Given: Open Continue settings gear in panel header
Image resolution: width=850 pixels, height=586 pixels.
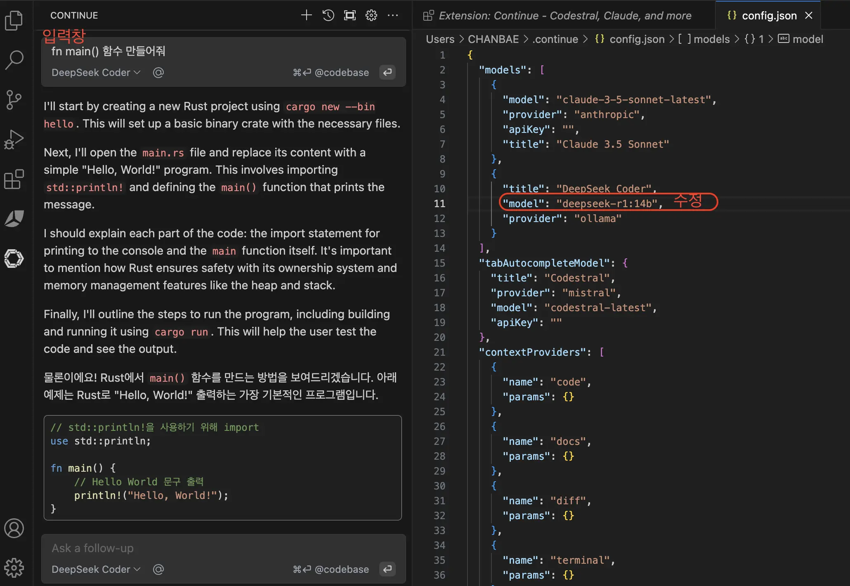Looking at the screenshot, I should coord(371,16).
